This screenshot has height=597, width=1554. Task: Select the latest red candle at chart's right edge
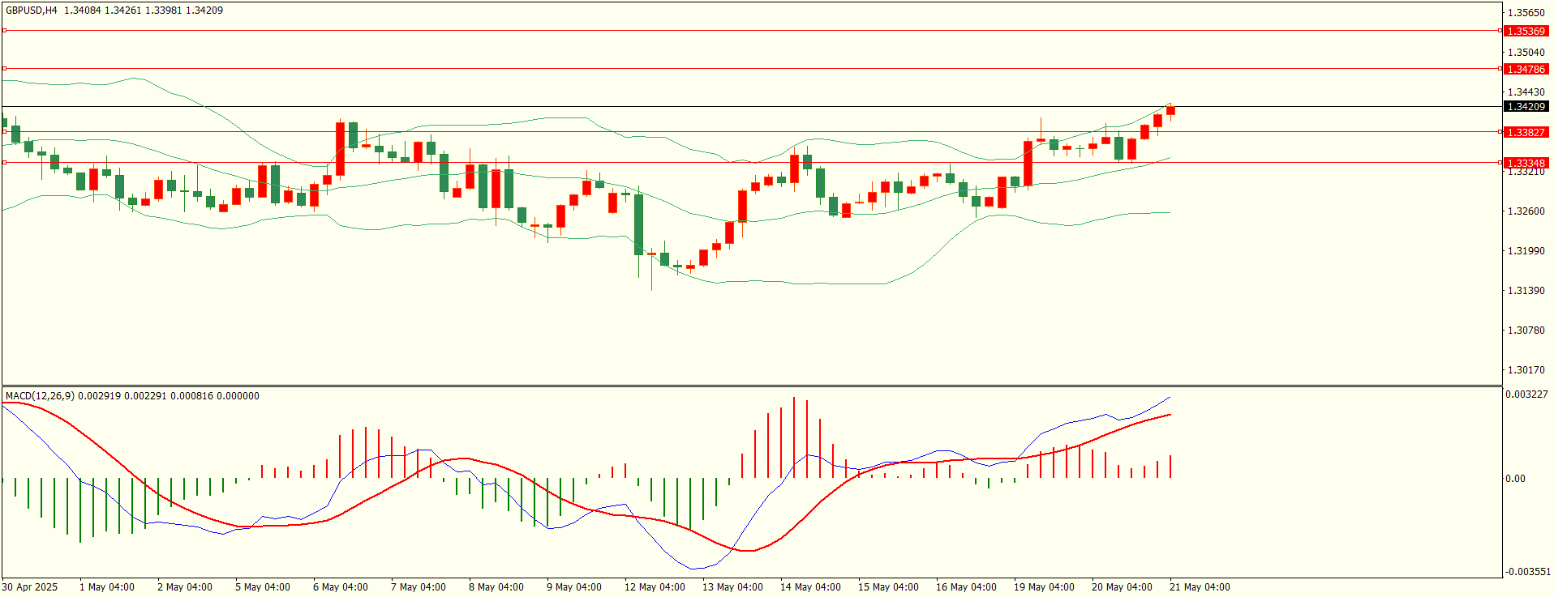click(1170, 111)
